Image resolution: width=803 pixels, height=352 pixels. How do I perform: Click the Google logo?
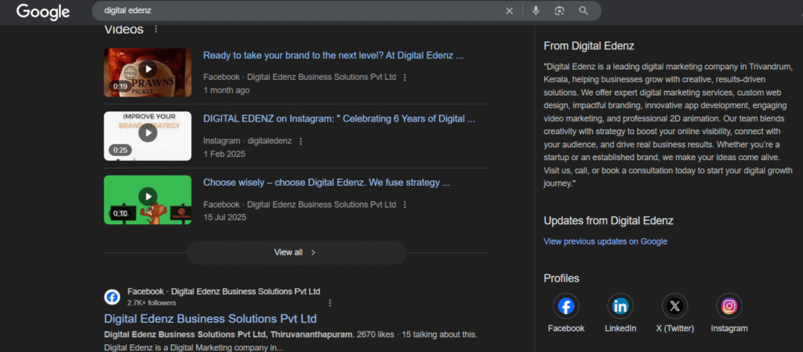tap(43, 11)
